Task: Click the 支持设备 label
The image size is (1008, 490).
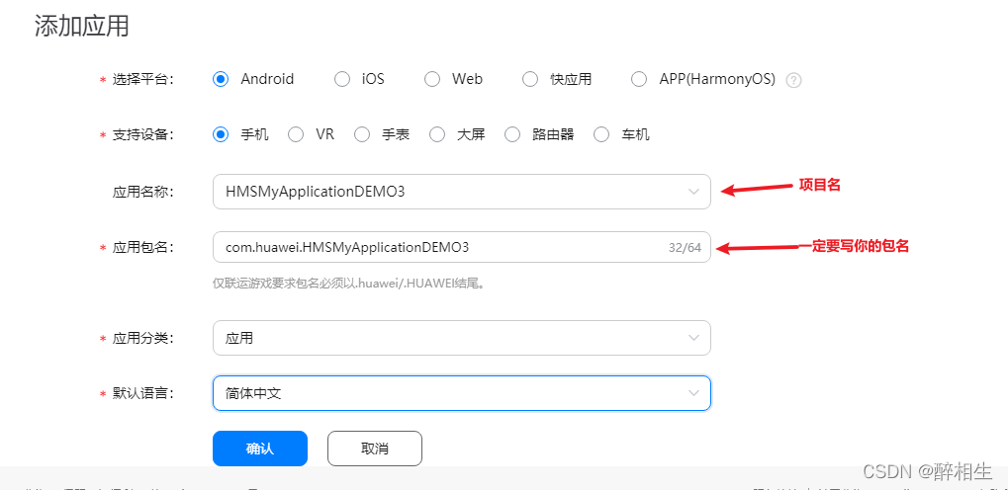Action: [142, 135]
